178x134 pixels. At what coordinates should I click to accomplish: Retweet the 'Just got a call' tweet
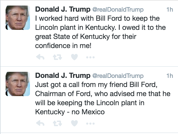tap(57, 124)
